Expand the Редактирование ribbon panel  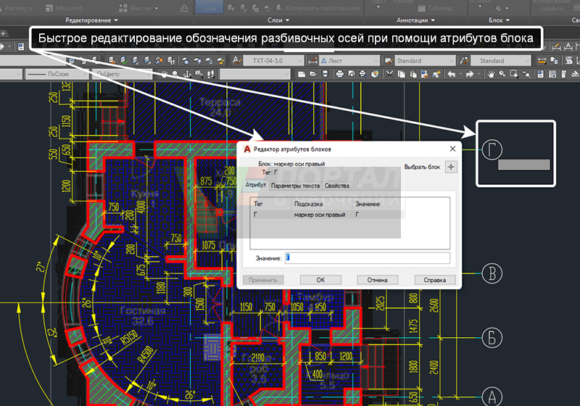tap(92, 20)
